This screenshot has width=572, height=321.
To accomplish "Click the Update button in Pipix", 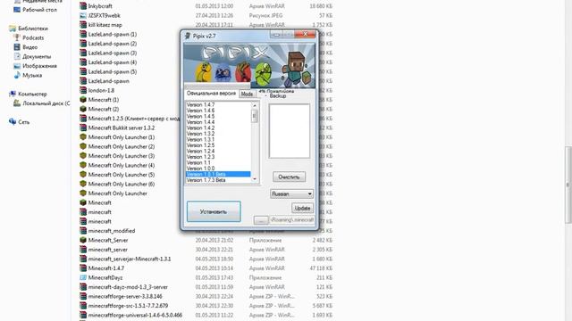I will tap(302, 208).
